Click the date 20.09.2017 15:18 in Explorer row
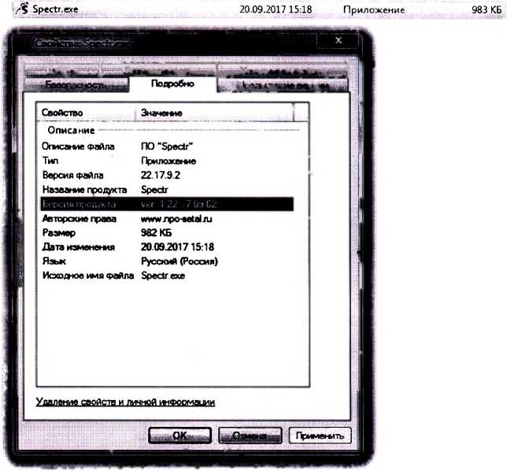507x471 pixels. tap(276, 9)
